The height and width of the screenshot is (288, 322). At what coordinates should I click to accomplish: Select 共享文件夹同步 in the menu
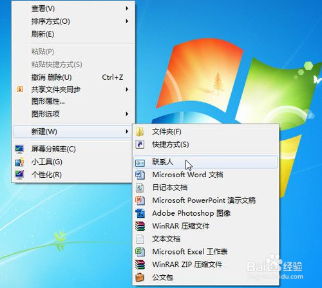click(x=73, y=90)
